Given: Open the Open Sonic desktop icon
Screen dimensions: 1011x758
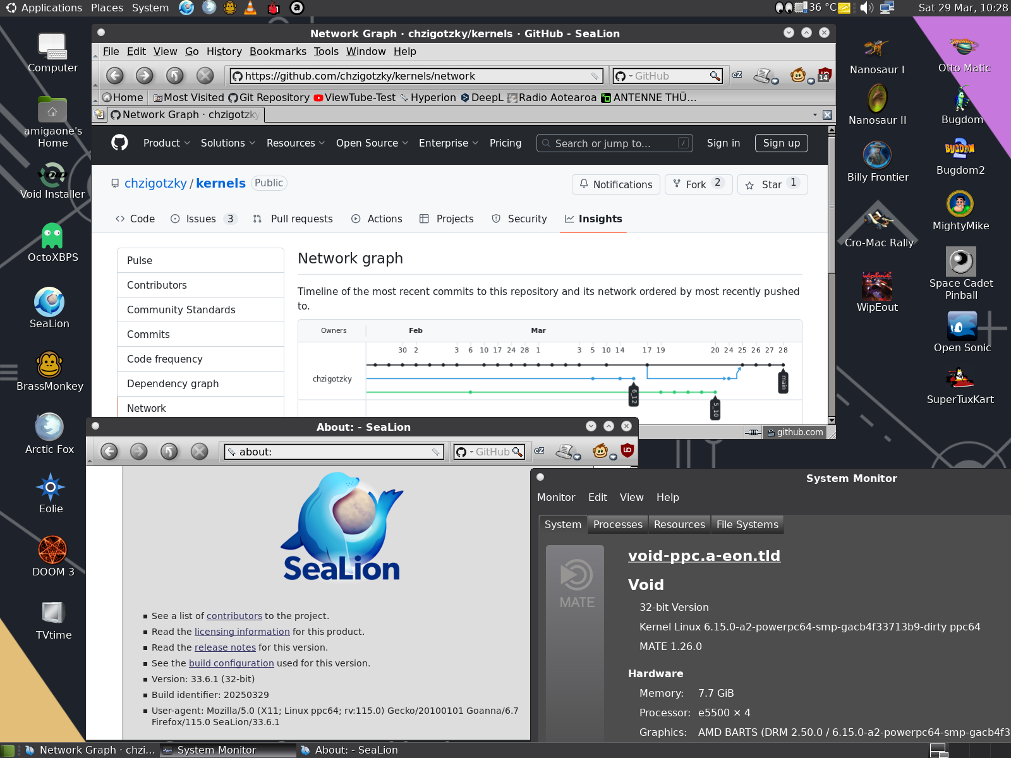Looking at the screenshot, I should coord(962,333).
